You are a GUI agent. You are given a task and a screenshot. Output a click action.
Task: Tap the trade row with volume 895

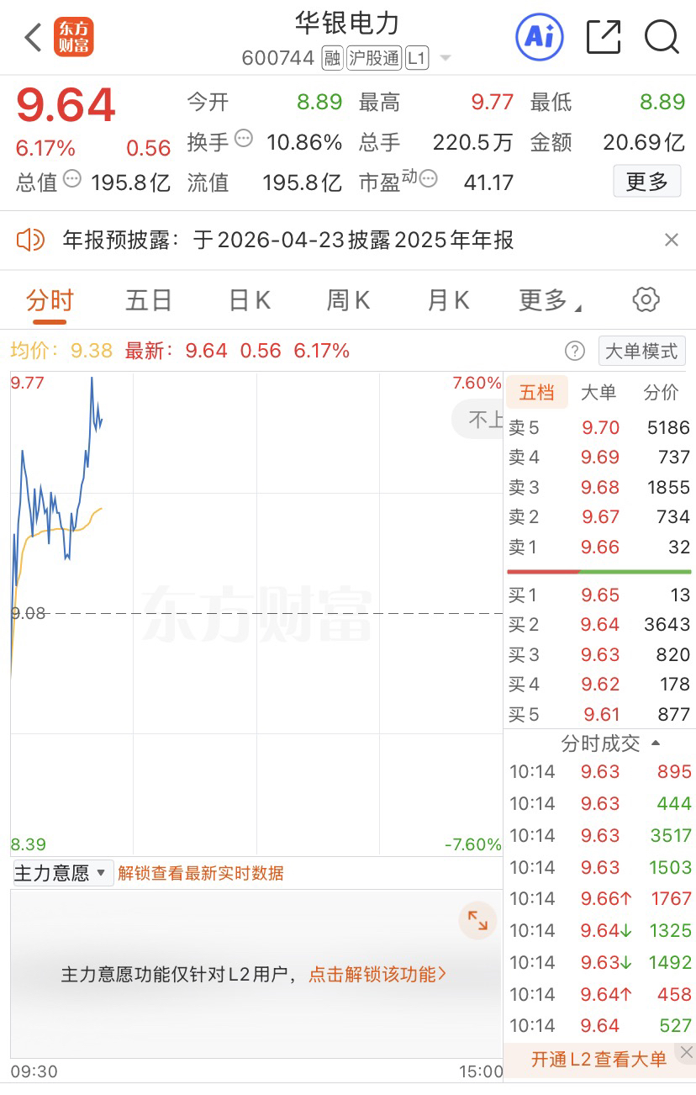click(x=600, y=772)
